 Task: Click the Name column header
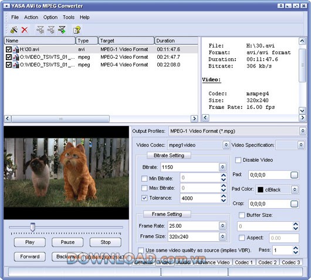(x=40, y=41)
